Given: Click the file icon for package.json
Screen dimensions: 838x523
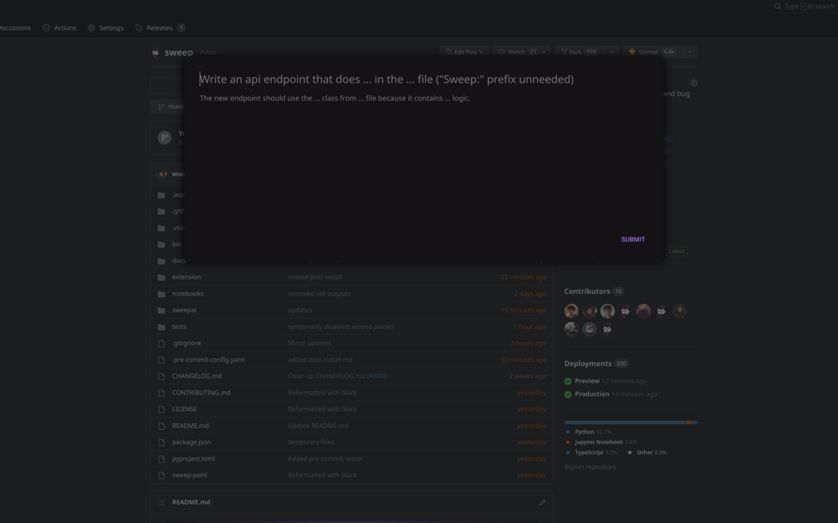Looking at the screenshot, I should (x=162, y=442).
